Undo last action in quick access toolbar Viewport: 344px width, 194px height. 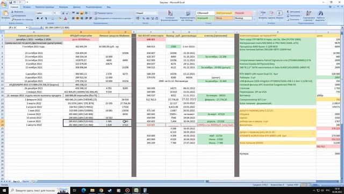click(x=15, y=2)
